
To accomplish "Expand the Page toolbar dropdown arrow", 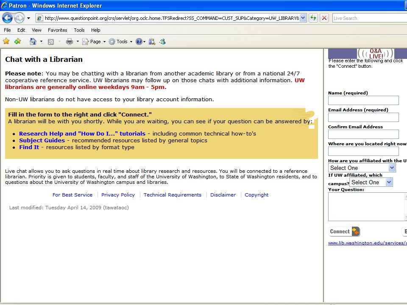I will [104, 42].
